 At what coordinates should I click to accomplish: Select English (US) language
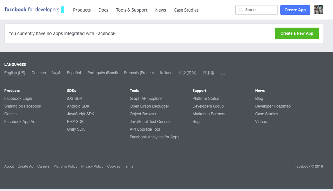click(15, 73)
